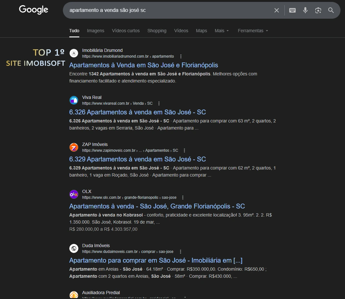Viewport: 345px width, 299px height.
Task: Switch to the Imagens tab
Action: click(95, 31)
